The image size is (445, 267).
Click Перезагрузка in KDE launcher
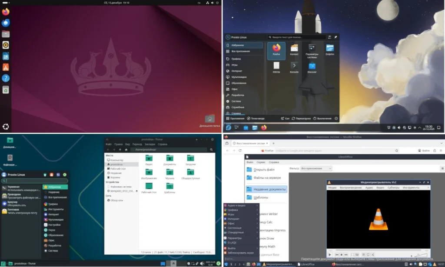[301, 119]
